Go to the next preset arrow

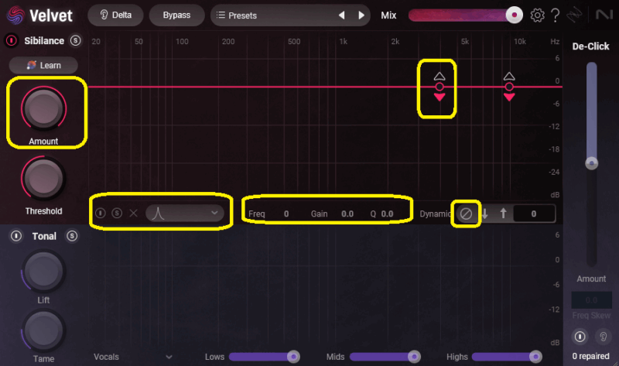361,15
